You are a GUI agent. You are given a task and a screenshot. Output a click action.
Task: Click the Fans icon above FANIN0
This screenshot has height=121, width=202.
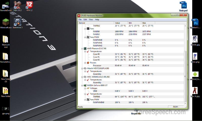[x=88, y=29]
